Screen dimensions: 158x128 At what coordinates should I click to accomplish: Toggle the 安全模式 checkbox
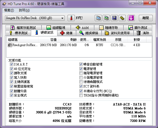[11, 95]
